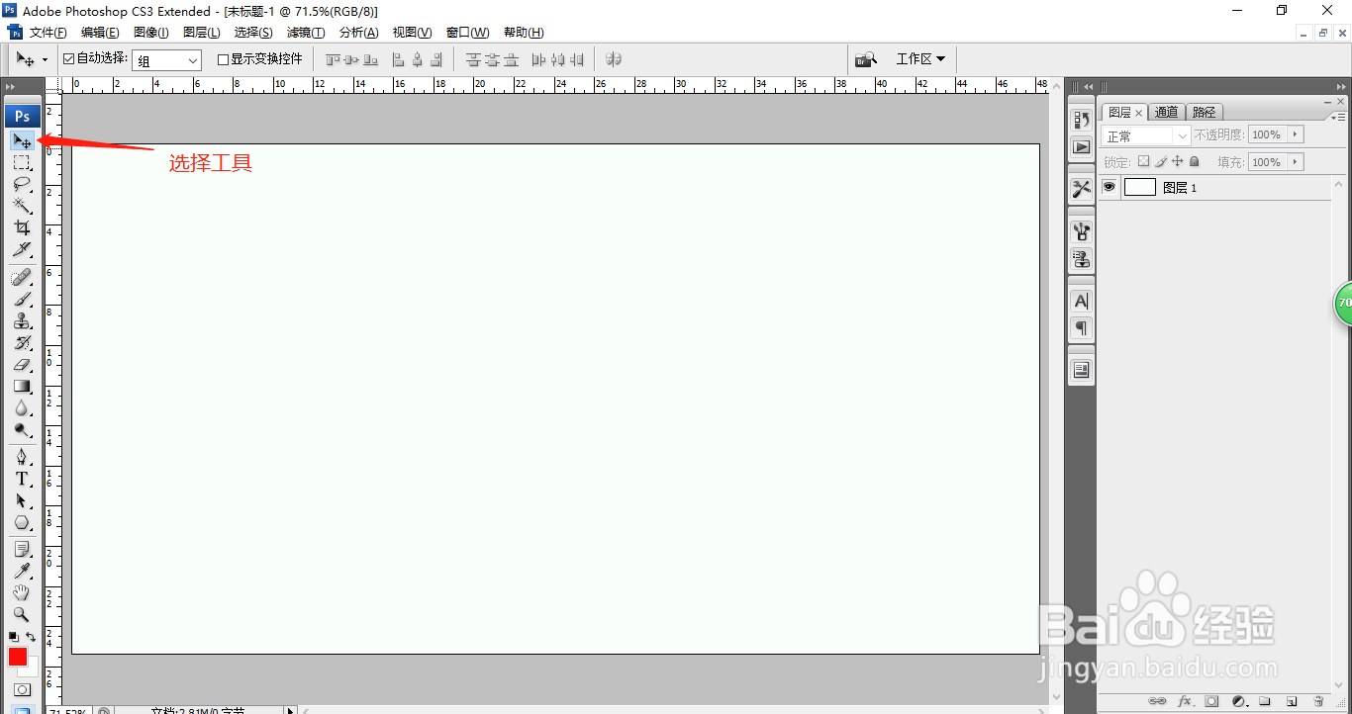This screenshot has height=714, width=1352.
Task: Open the 文件(F) menu
Action: (48, 33)
